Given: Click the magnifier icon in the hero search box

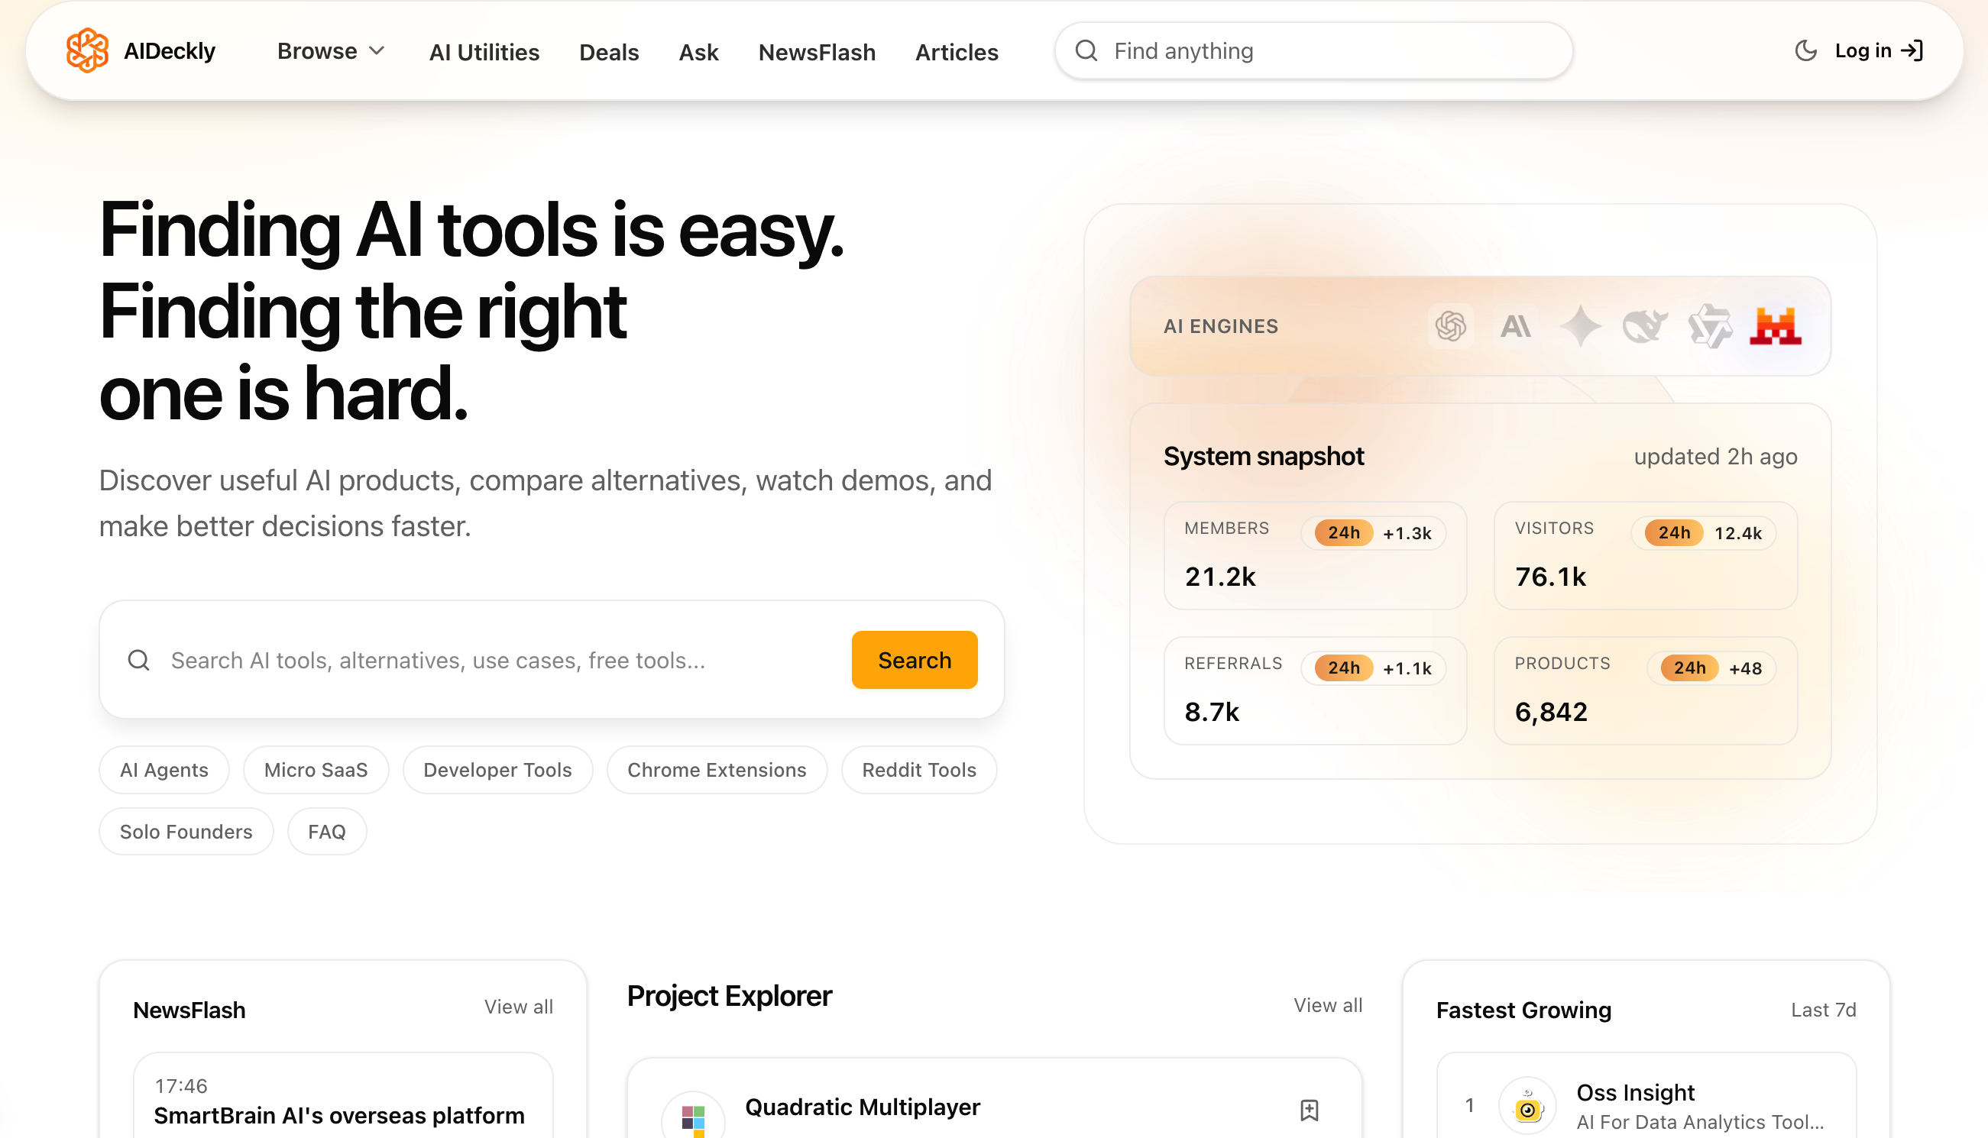Looking at the screenshot, I should pyautogui.click(x=138, y=661).
